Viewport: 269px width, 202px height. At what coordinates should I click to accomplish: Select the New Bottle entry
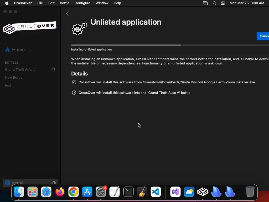tap(14, 78)
